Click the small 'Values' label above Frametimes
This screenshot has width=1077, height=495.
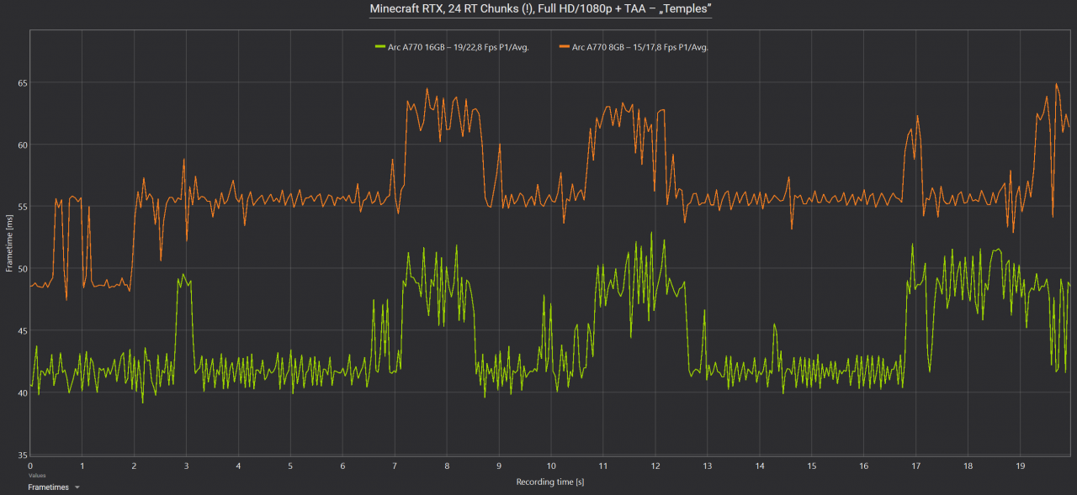point(37,476)
